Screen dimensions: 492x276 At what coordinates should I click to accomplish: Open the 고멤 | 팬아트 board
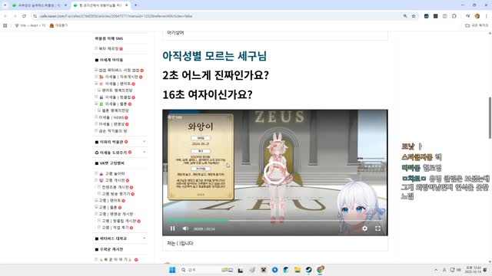(110, 201)
